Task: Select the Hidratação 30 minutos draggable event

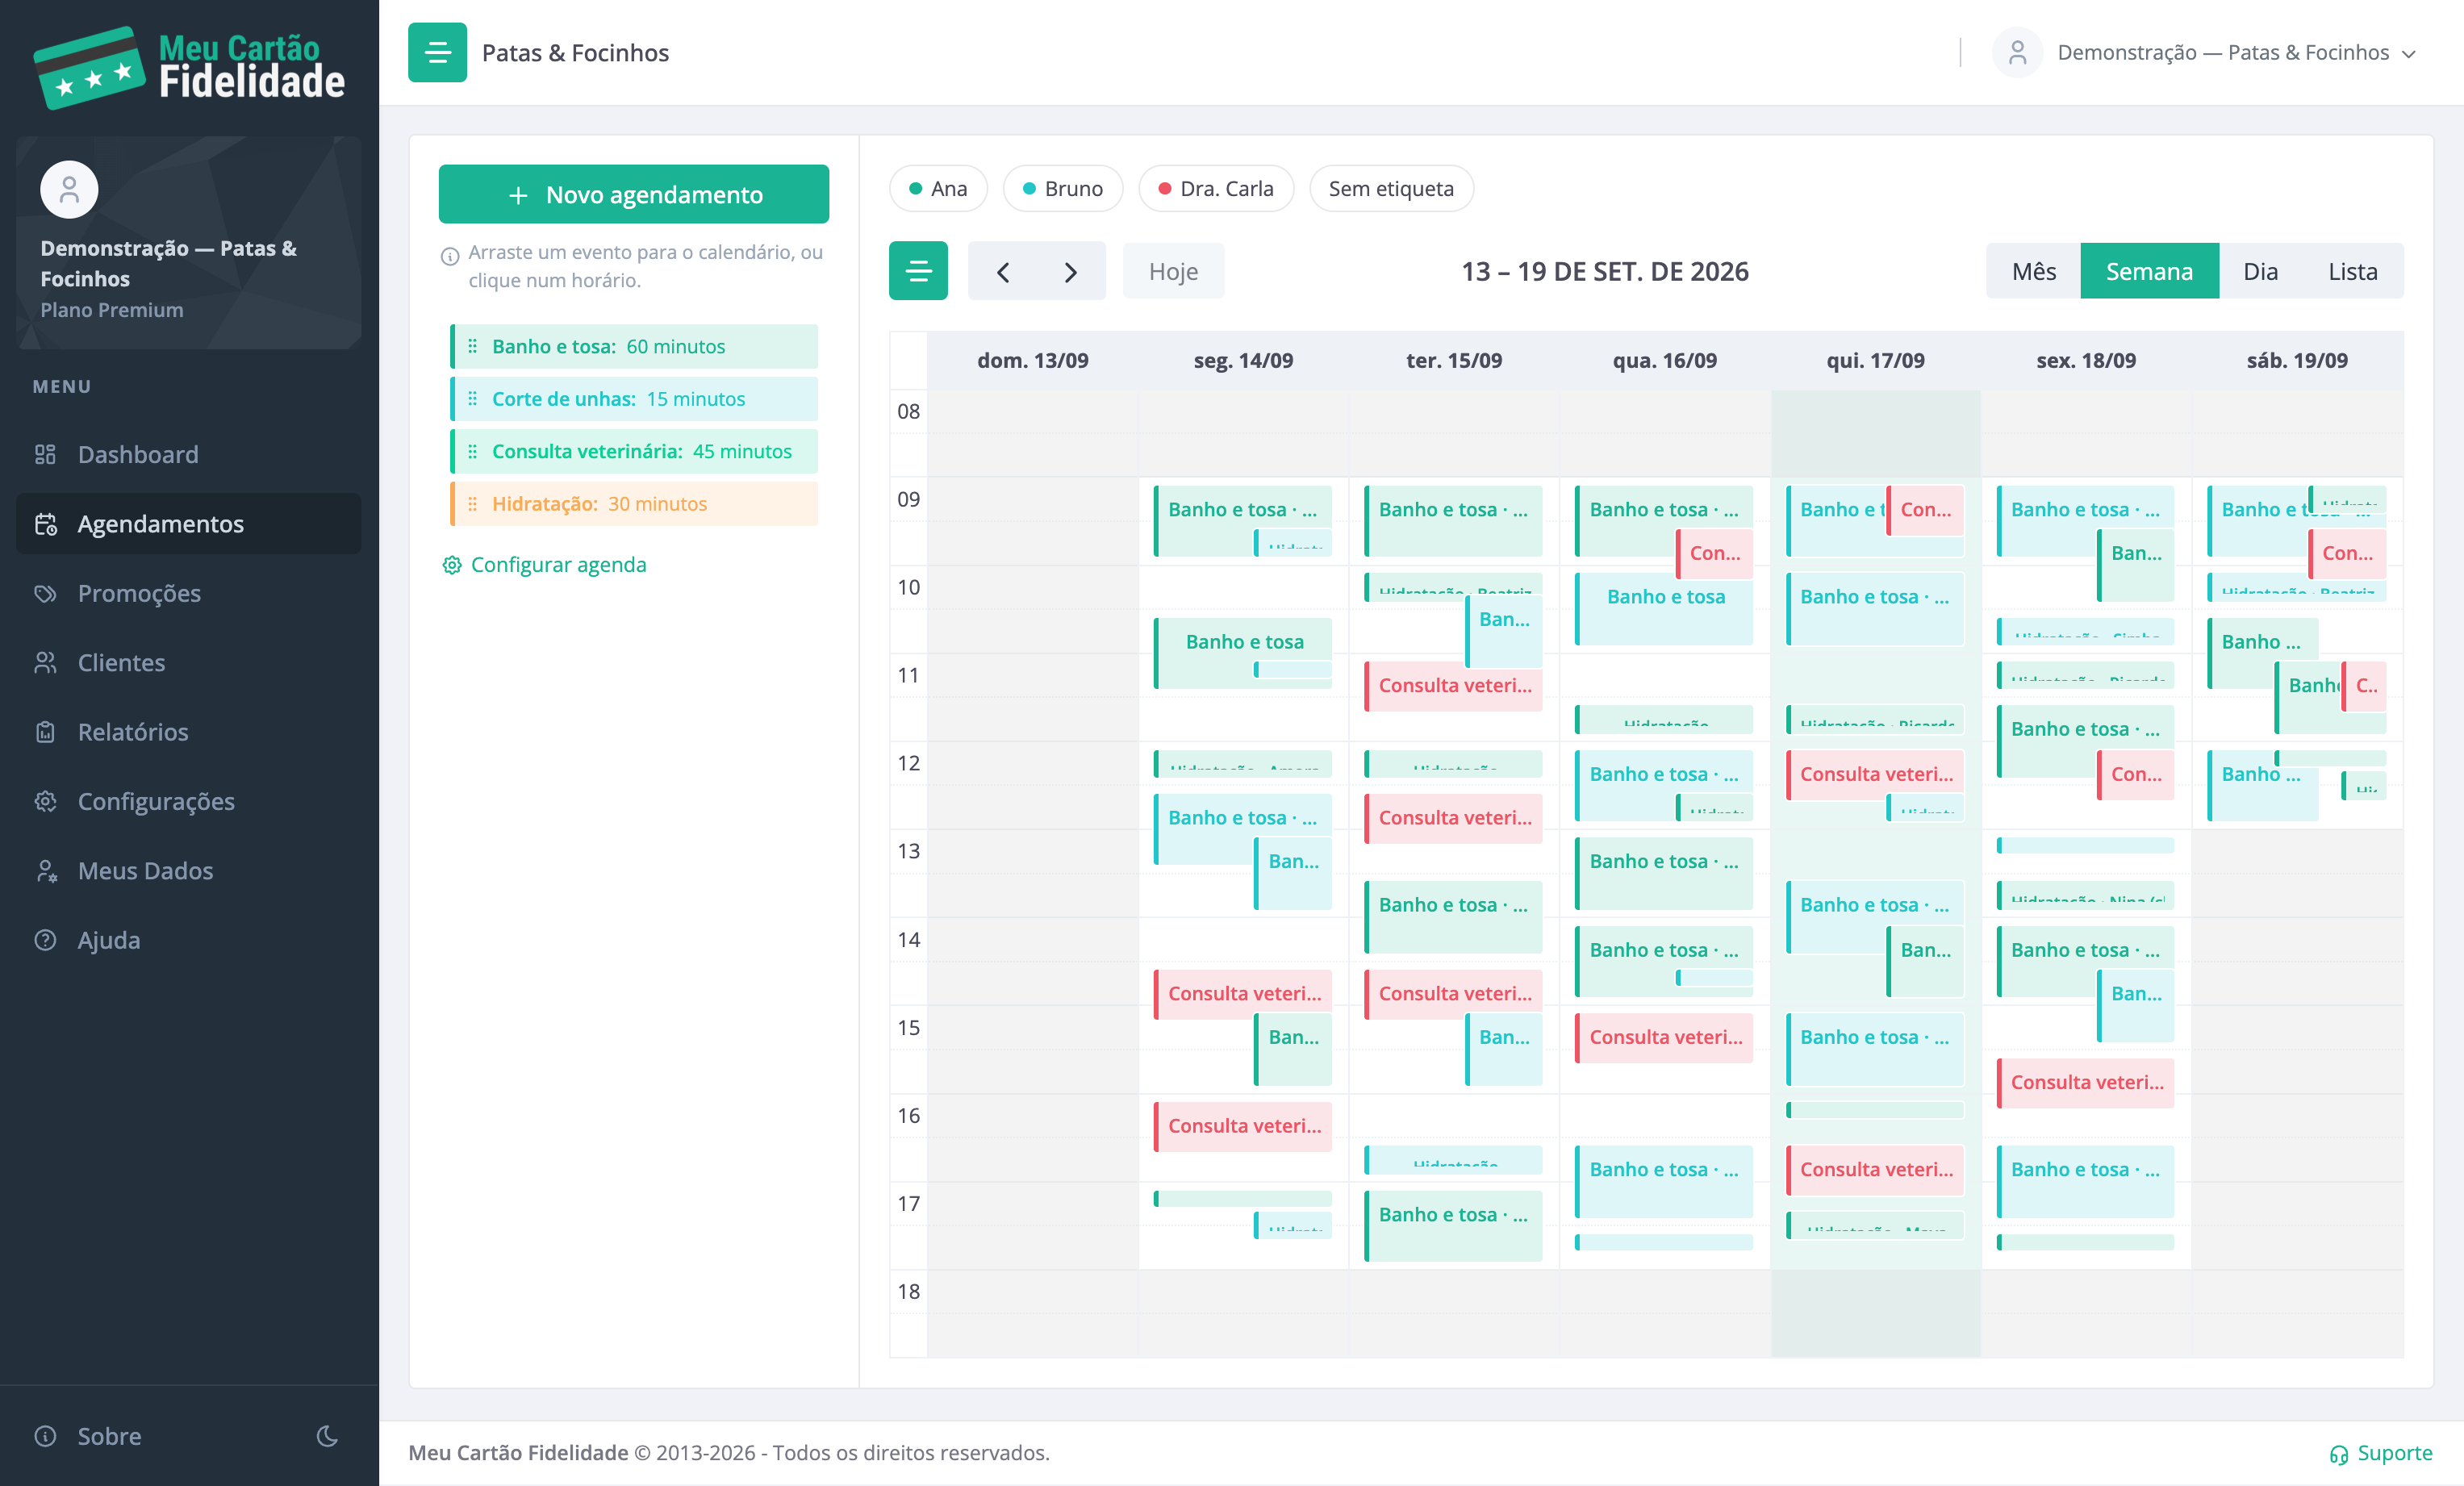Action: tap(634, 503)
